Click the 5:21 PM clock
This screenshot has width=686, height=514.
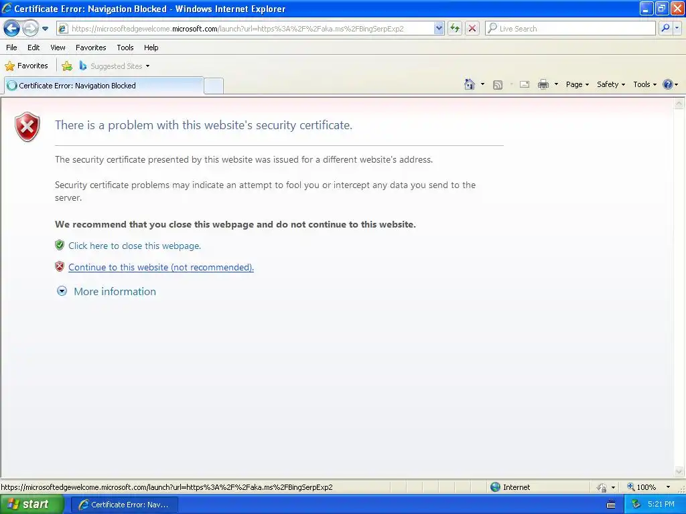coord(661,504)
